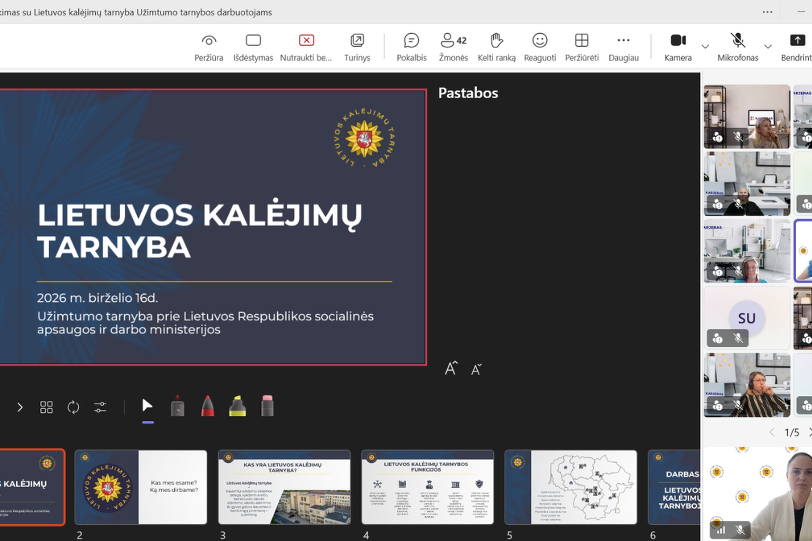Expand the Mikrofonas options chevron
Screen dimensions: 812x541
coord(768,47)
